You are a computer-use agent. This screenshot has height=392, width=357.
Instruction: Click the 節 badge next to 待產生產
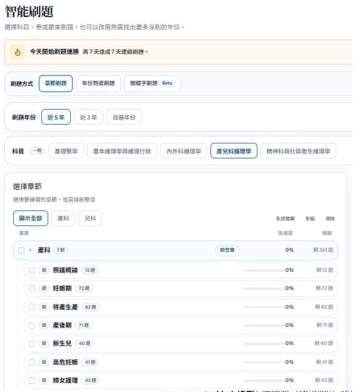(44, 307)
